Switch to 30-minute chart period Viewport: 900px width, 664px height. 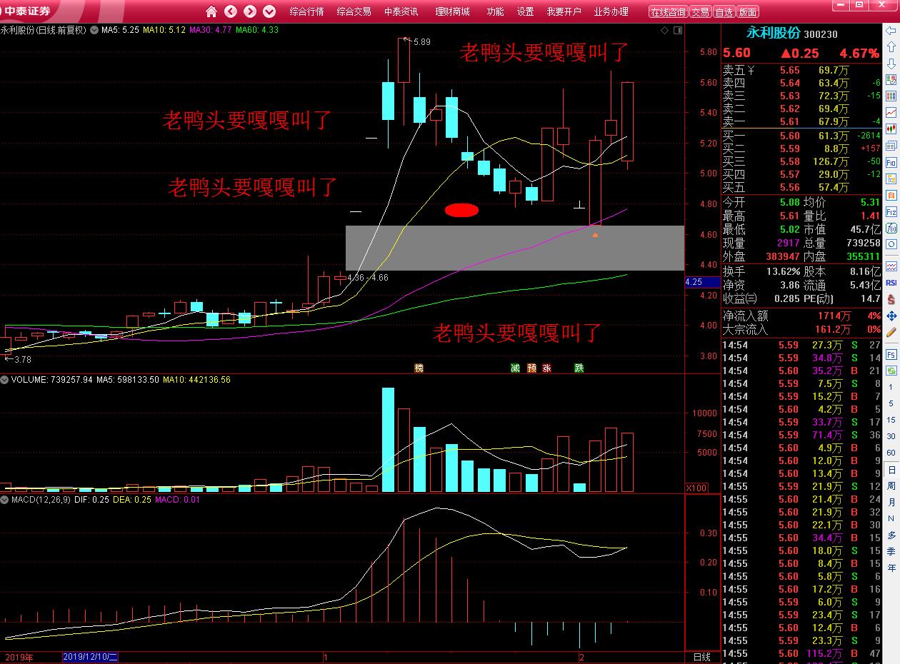click(891, 436)
